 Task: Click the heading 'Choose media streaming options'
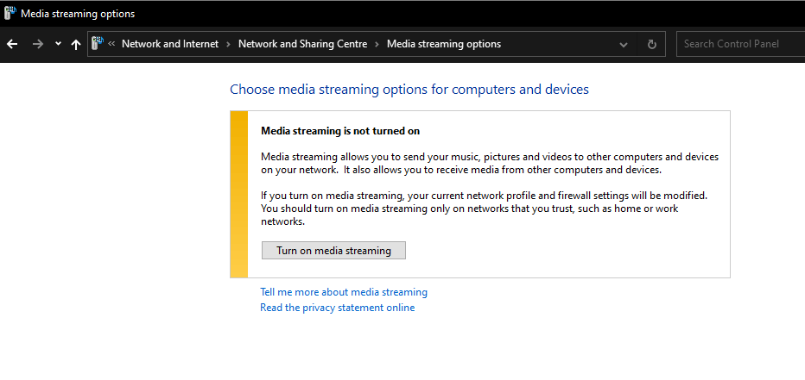click(409, 90)
